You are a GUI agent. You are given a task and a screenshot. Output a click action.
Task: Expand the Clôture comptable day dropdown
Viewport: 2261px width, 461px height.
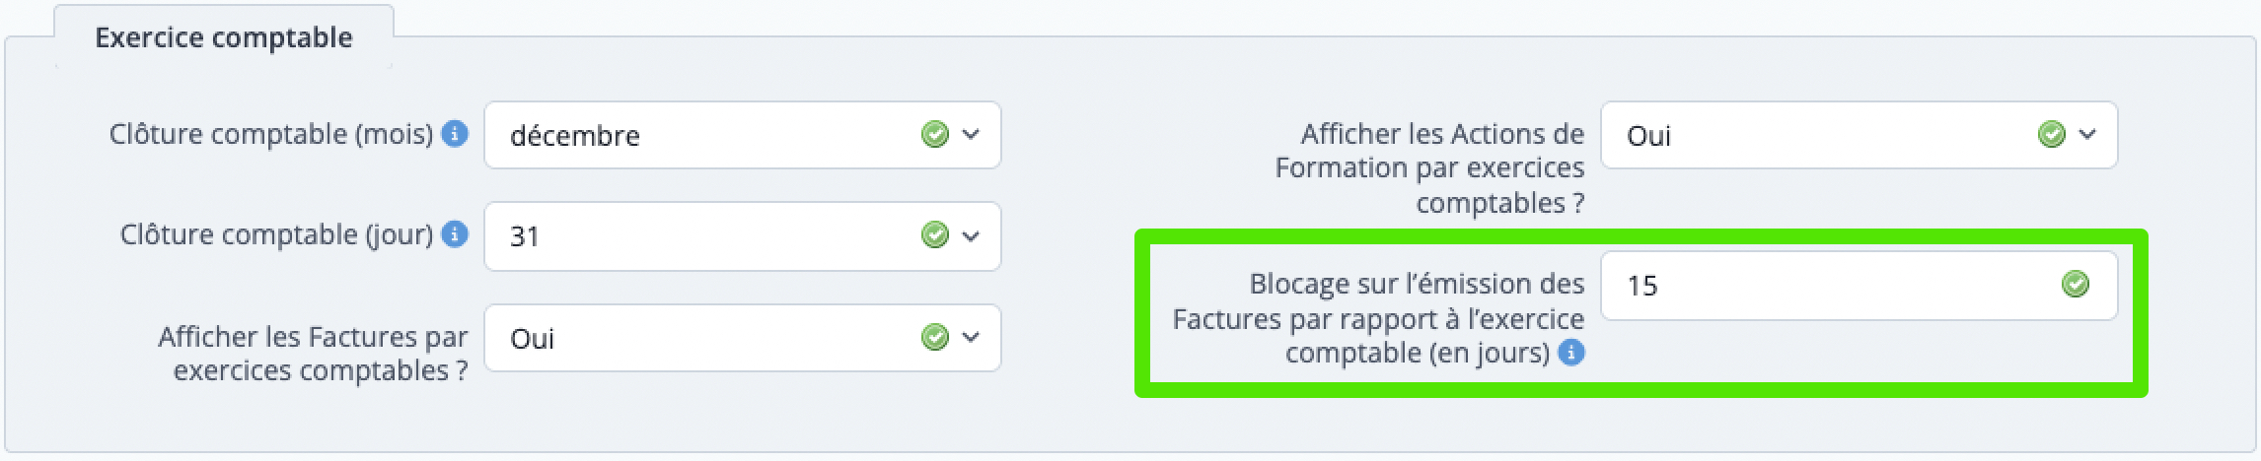pos(710,236)
